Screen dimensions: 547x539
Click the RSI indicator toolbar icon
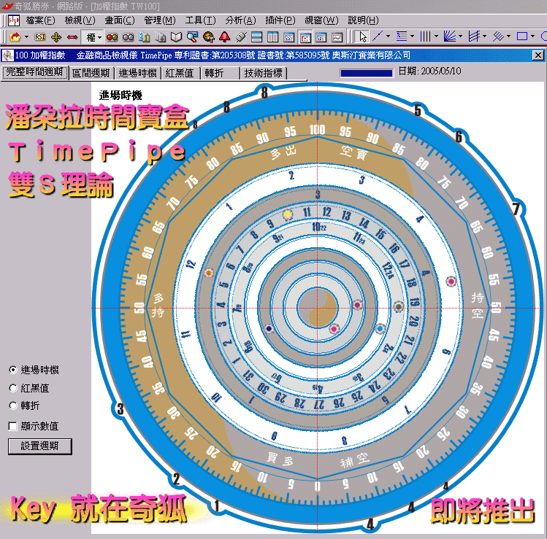click(x=41, y=36)
